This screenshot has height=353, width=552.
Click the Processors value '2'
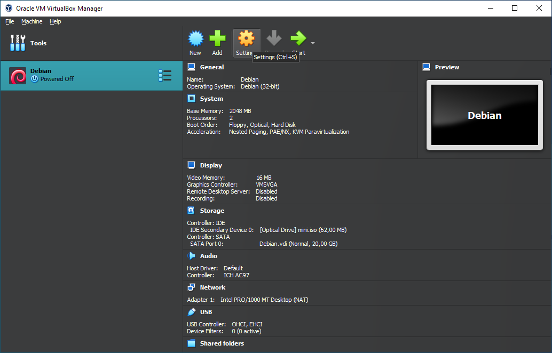231,118
